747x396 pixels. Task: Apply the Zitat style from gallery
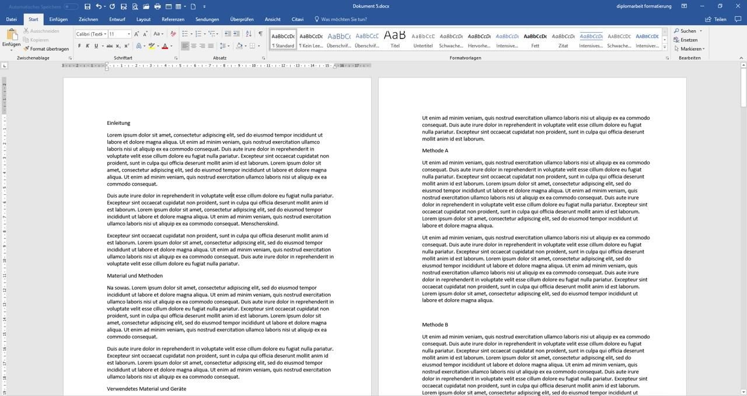(x=563, y=38)
